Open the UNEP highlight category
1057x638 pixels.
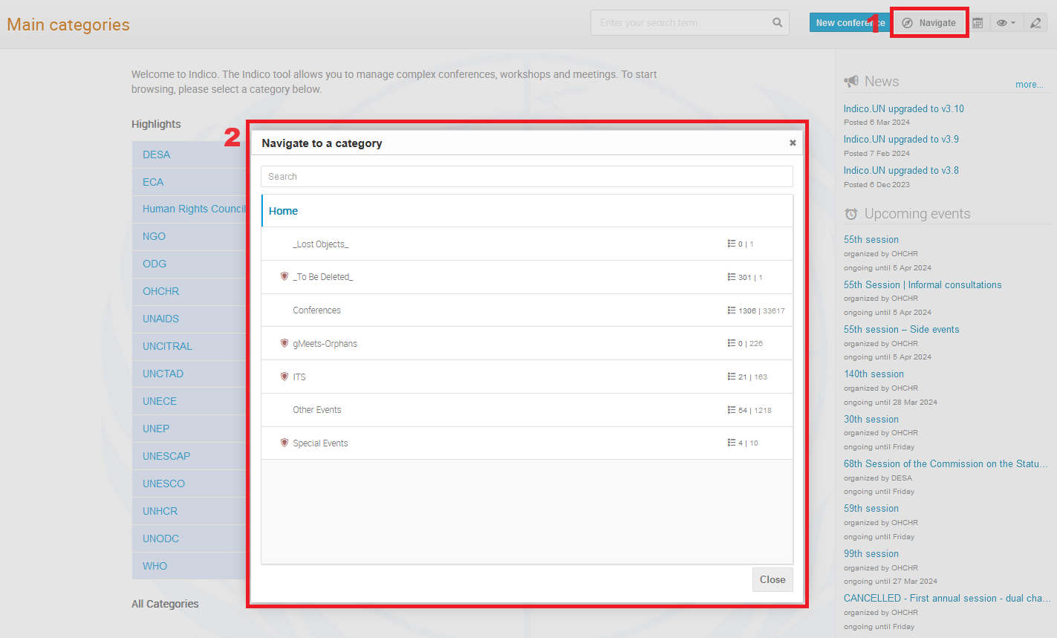(x=156, y=429)
